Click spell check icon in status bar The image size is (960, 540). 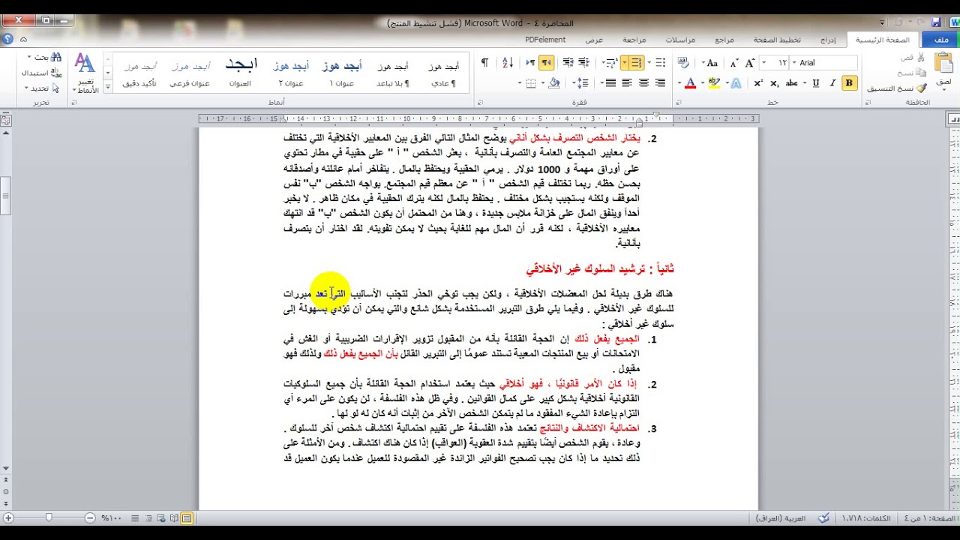click(824, 518)
